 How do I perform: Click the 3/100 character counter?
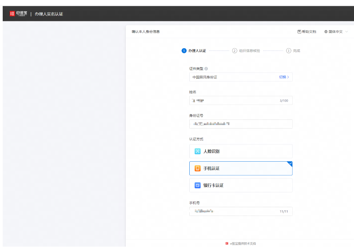pos(284,101)
